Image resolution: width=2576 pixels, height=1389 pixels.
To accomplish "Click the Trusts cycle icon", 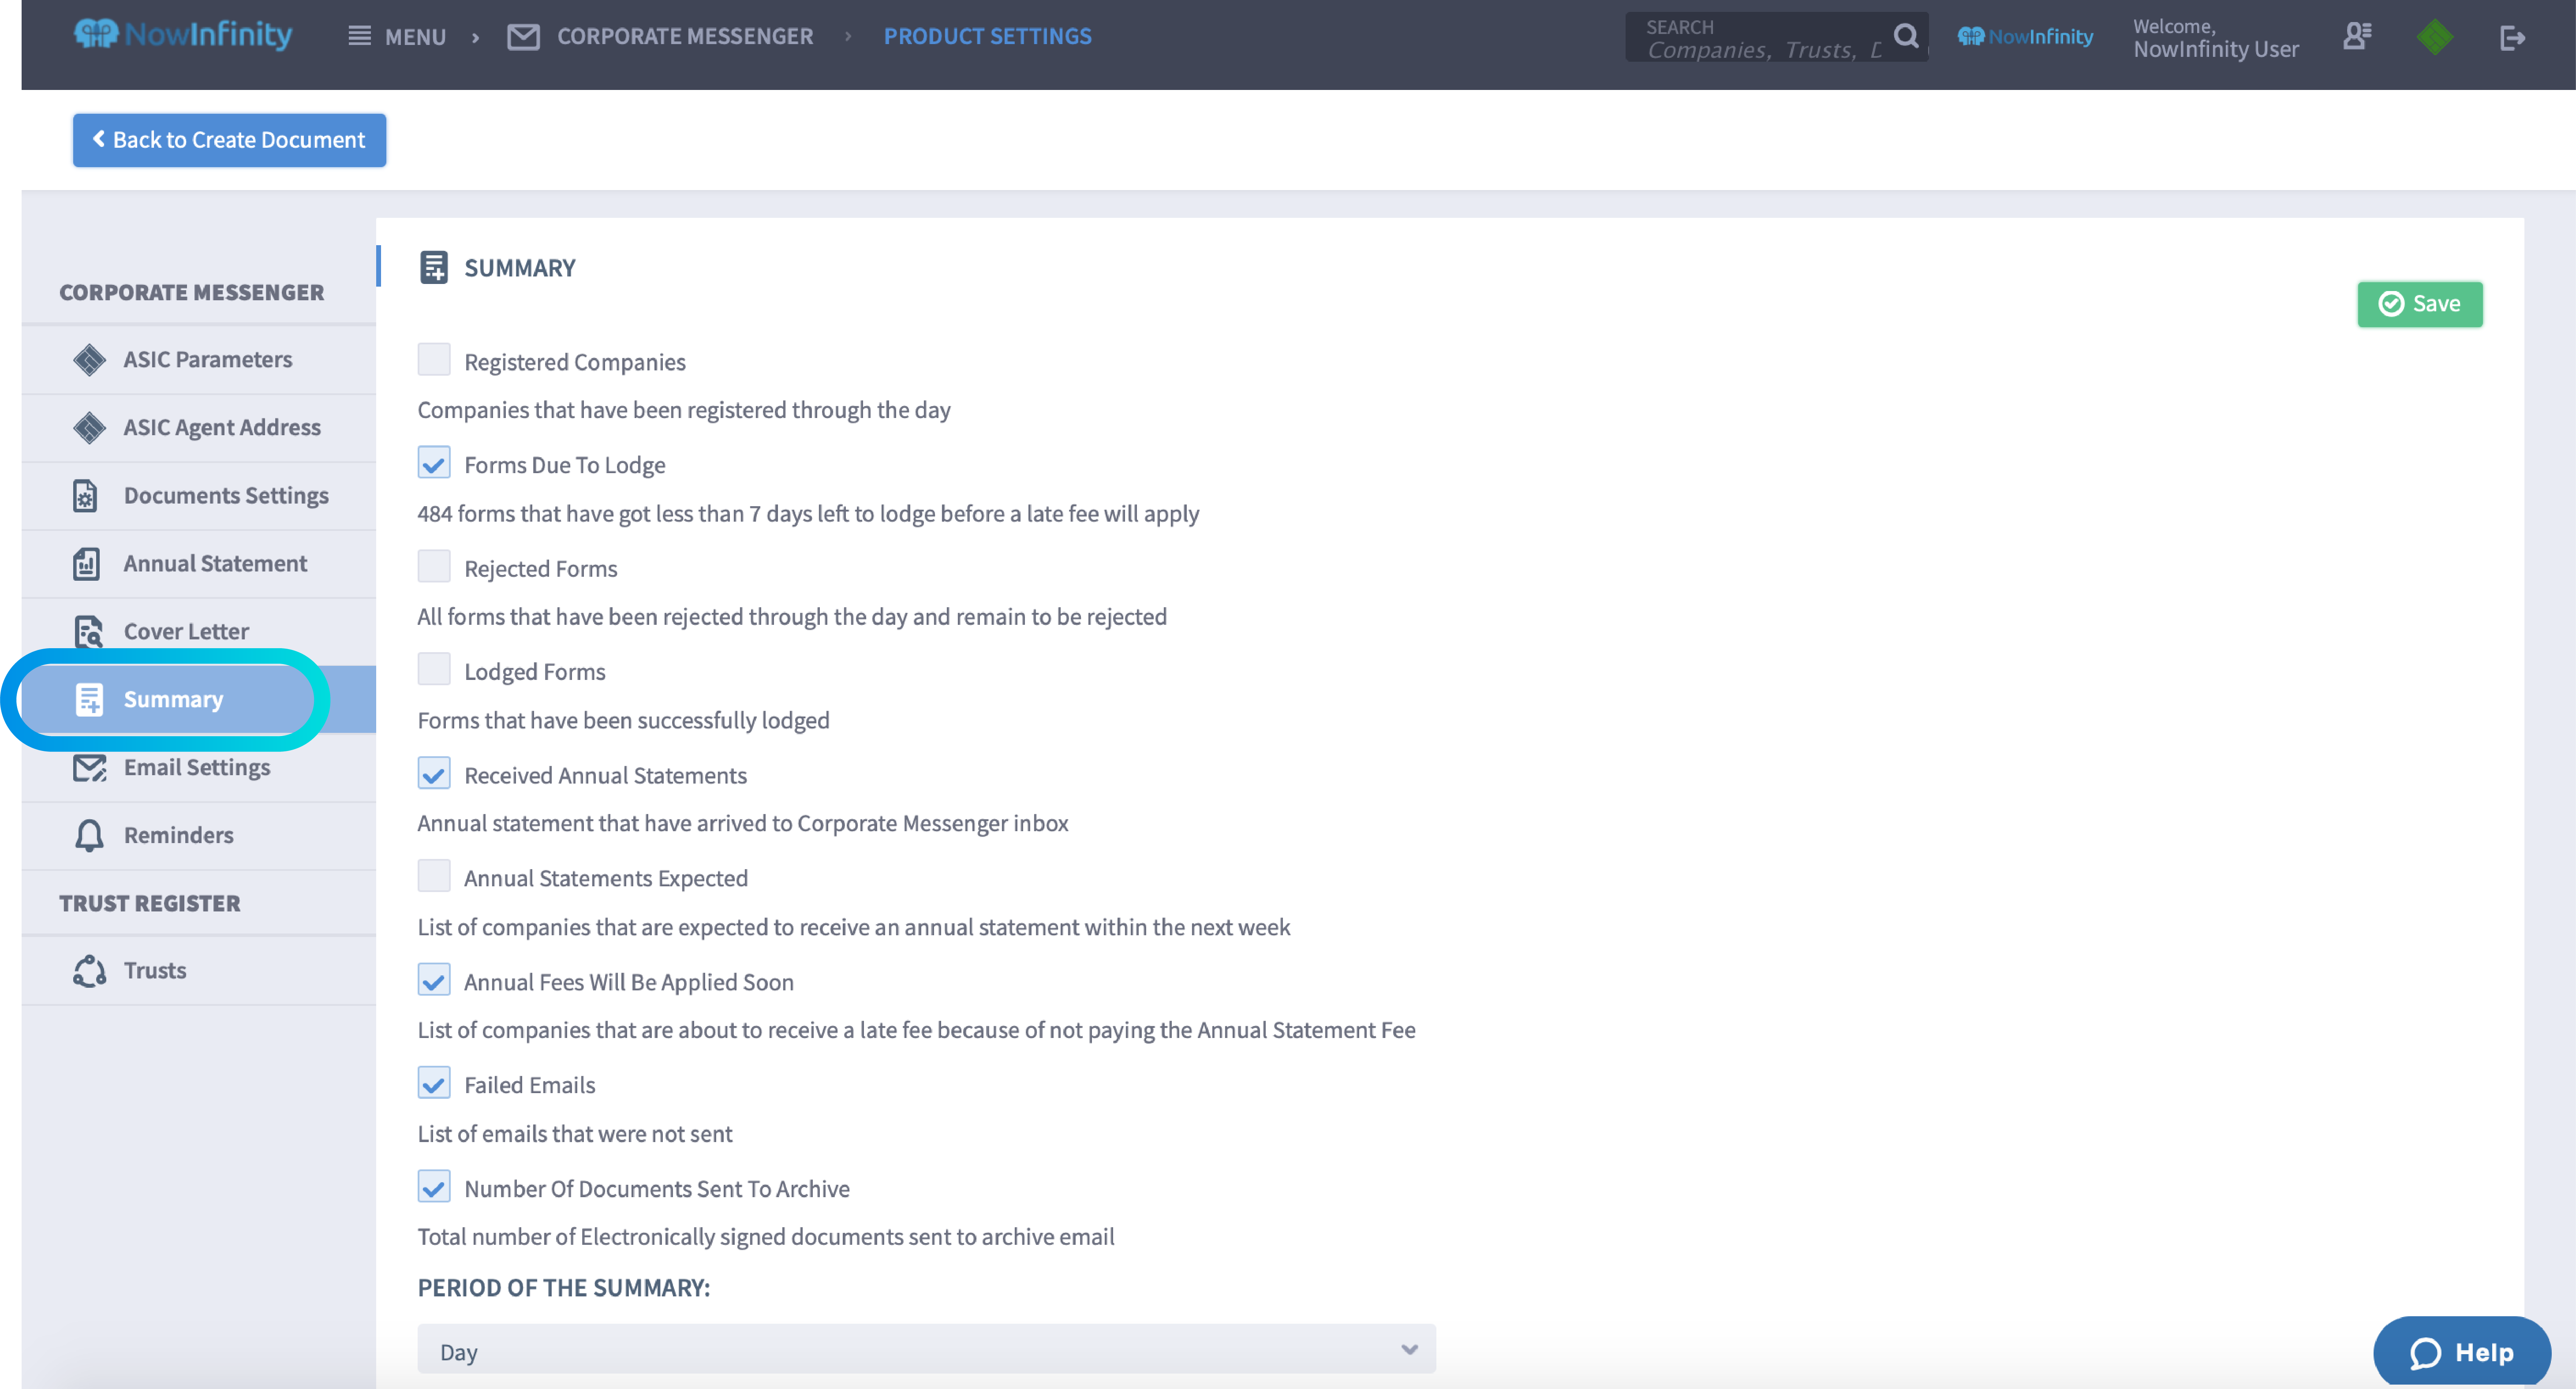I will coord(89,970).
